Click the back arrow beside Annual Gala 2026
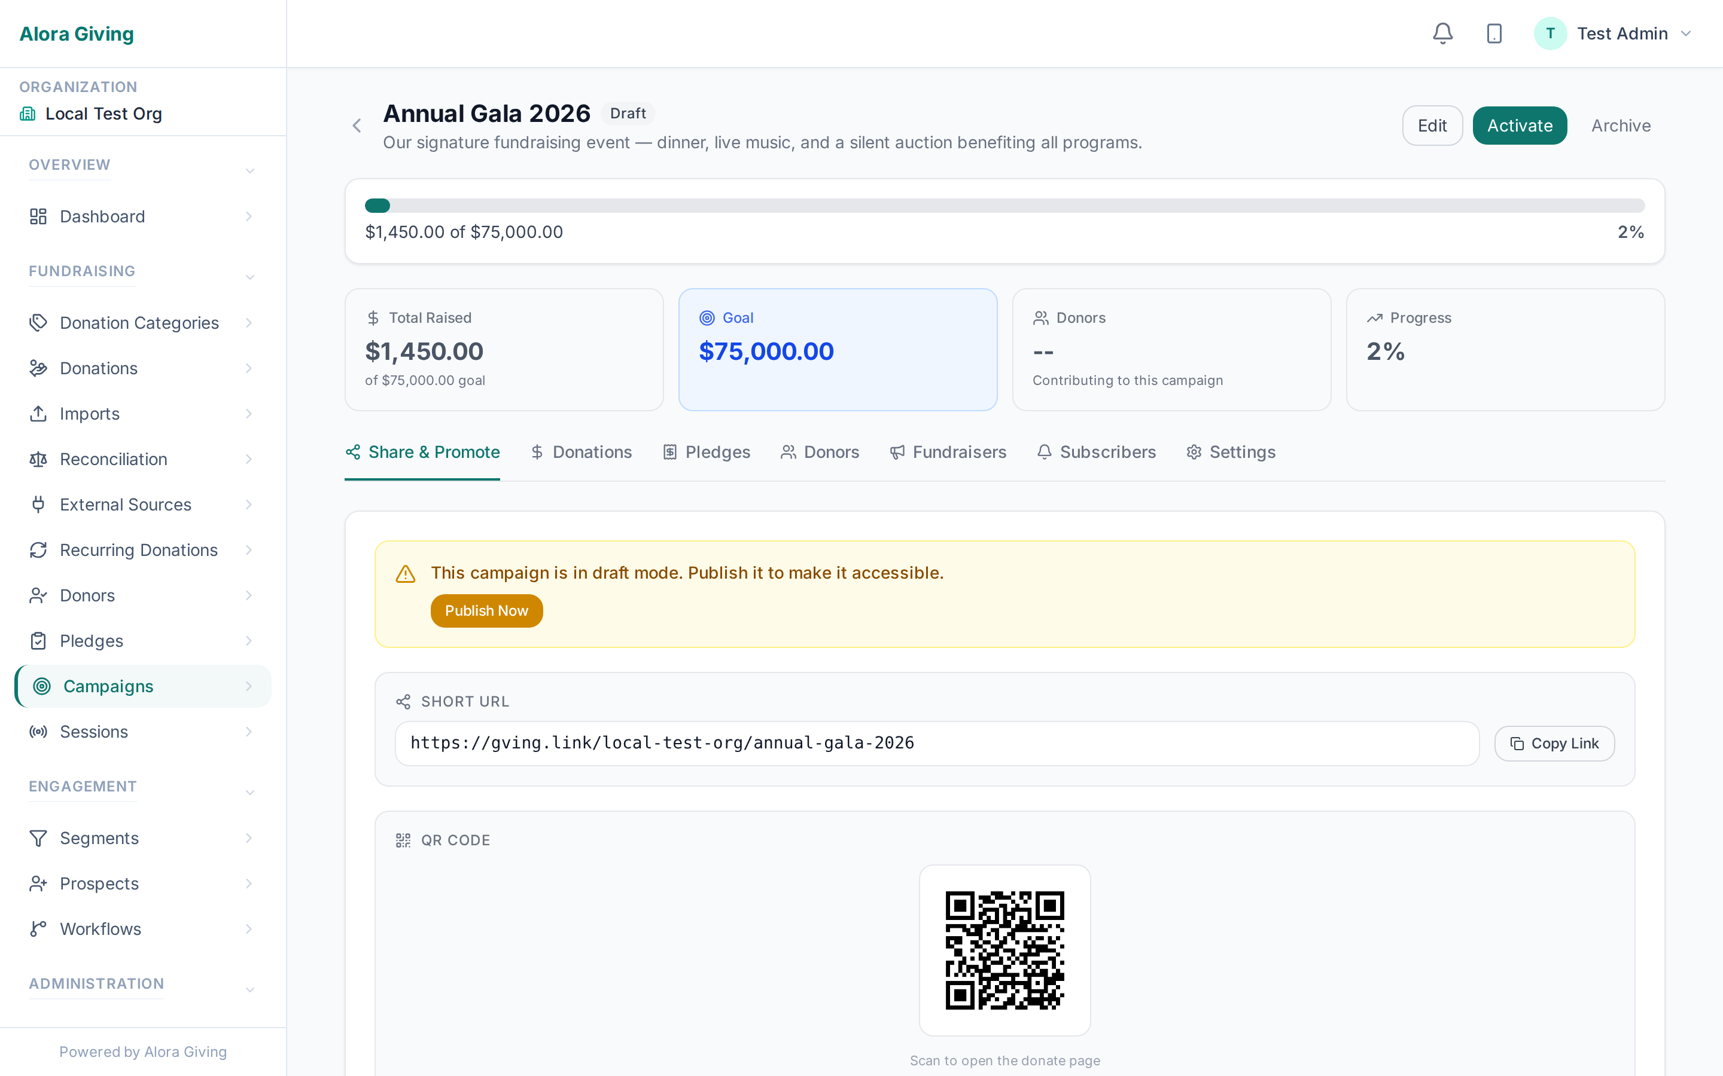The image size is (1723, 1076). click(357, 126)
